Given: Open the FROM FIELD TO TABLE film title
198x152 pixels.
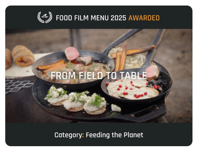Looking at the screenshot, I should (x=99, y=76).
